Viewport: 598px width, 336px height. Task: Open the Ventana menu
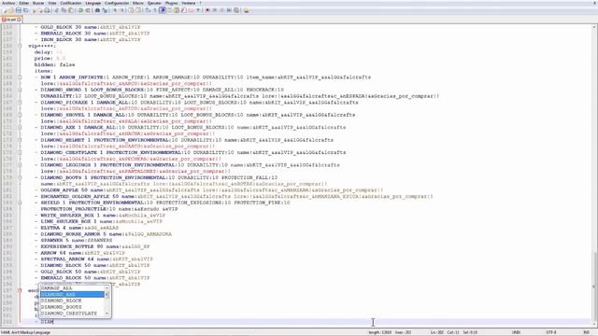coord(189,3)
